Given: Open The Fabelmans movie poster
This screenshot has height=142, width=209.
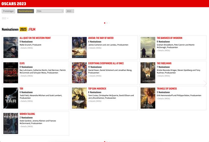Looking at the screenshot, I should [x=148, y=73].
